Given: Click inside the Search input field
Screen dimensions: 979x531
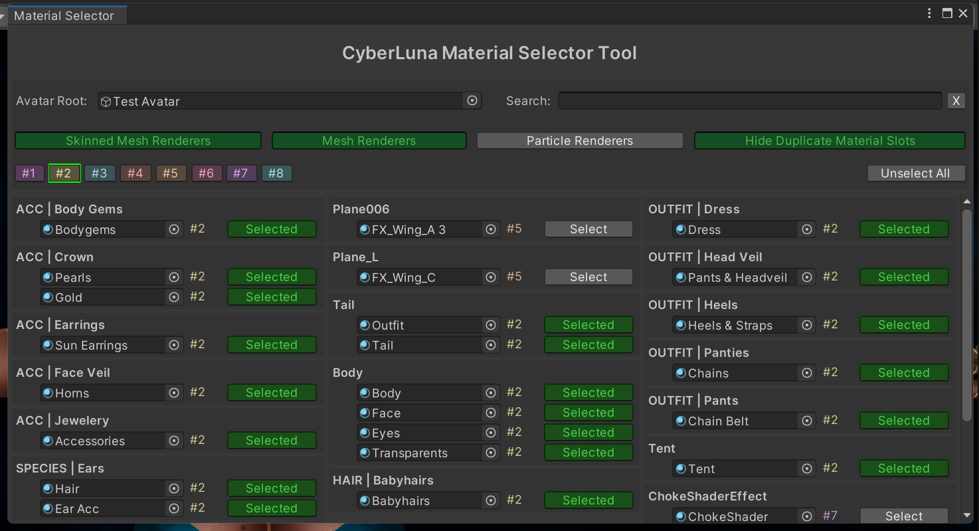Looking at the screenshot, I should [x=749, y=101].
